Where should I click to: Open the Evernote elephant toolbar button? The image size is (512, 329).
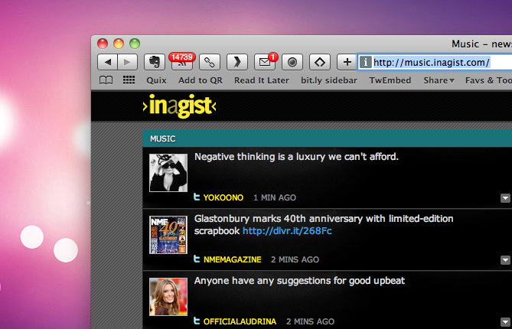(155, 62)
